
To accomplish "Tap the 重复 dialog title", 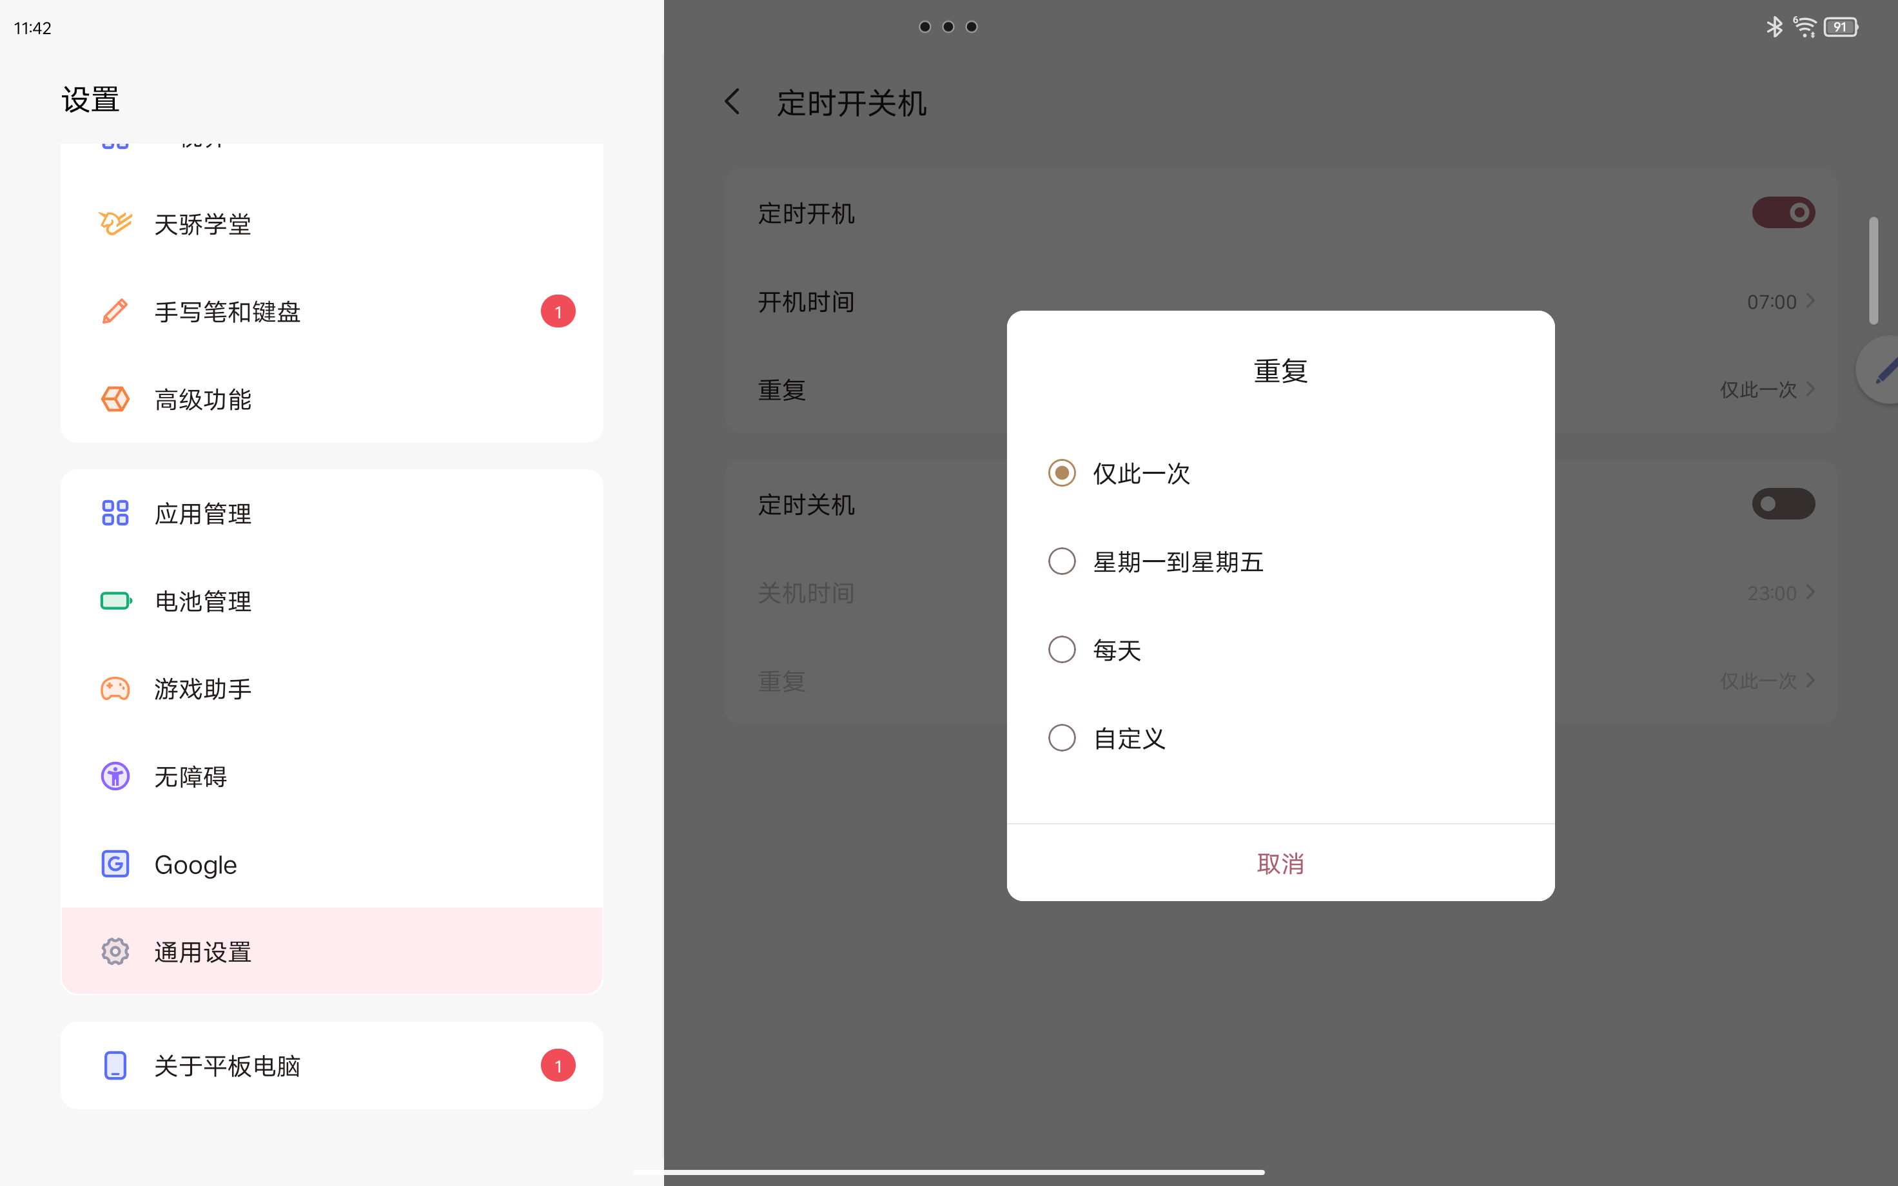I will (1281, 370).
